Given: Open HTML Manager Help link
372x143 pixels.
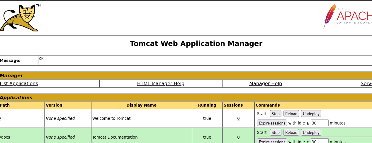Looking at the screenshot, I should [161, 83].
